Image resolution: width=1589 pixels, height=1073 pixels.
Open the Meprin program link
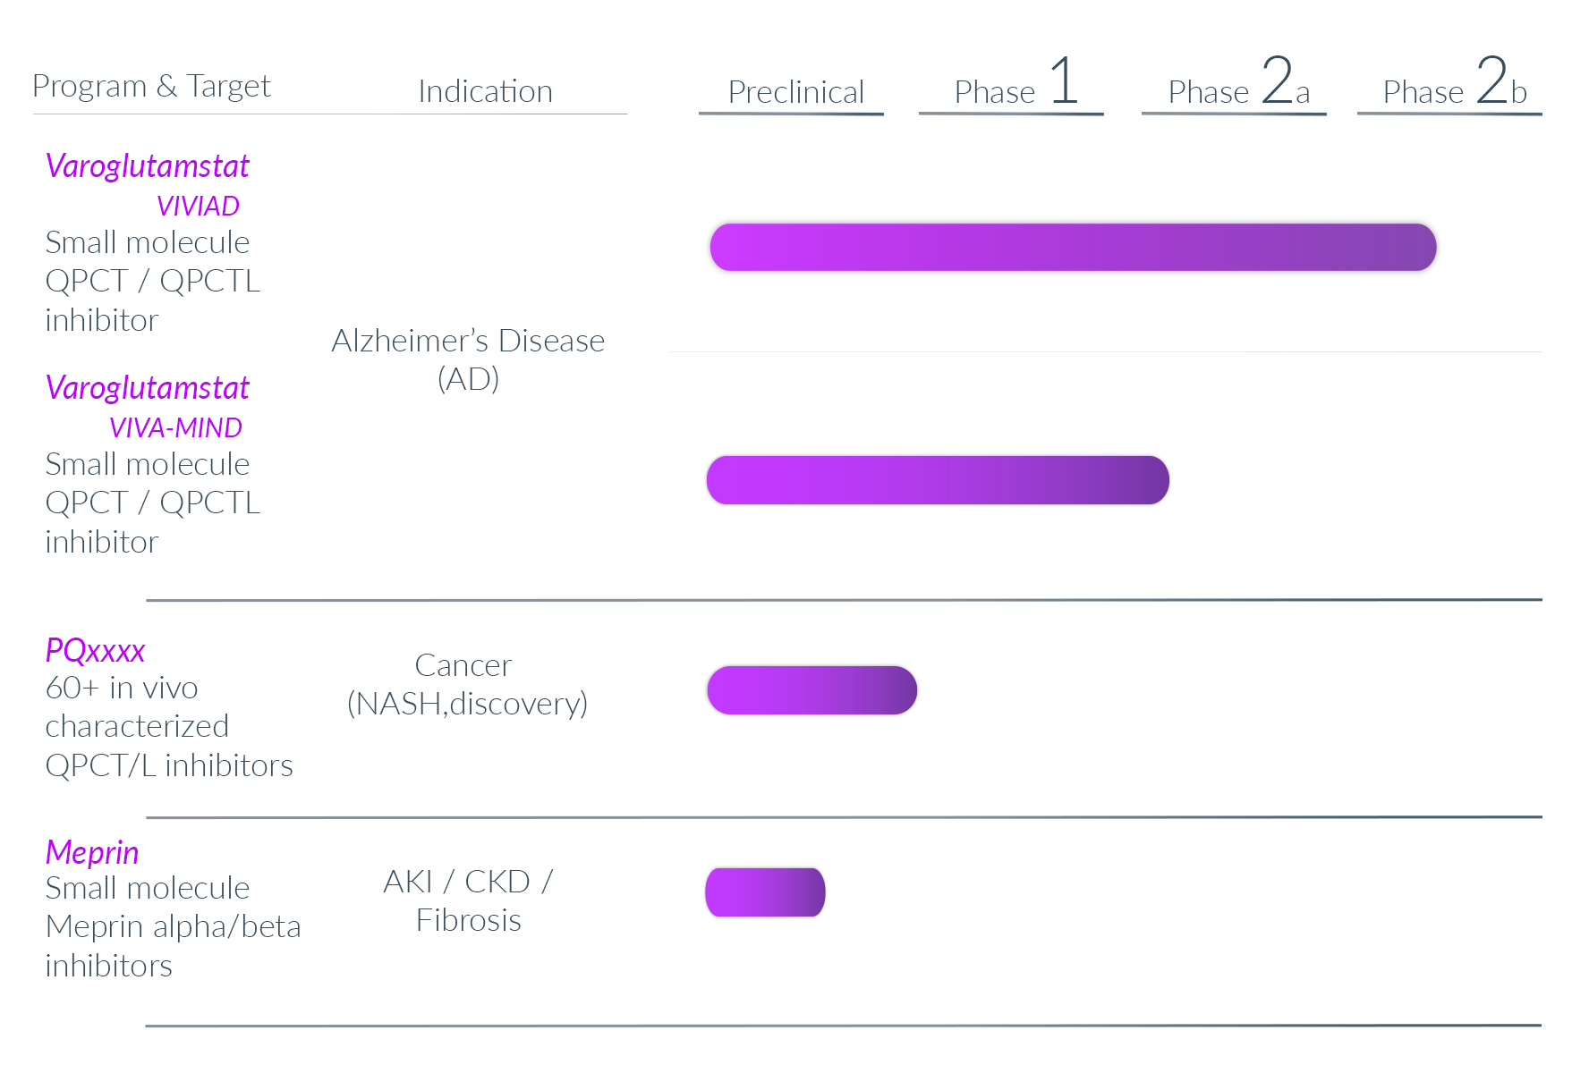tap(92, 852)
